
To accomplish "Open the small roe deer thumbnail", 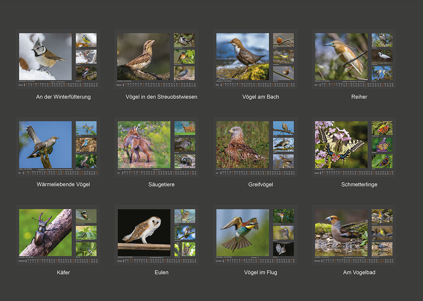I will coord(185,128).
